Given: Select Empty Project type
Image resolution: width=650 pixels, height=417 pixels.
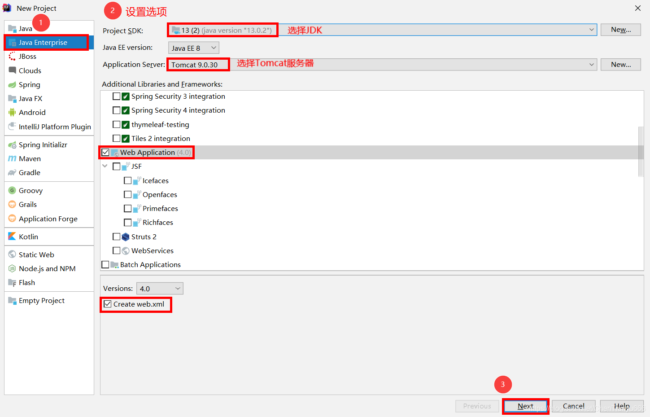Looking at the screenshot, I should point(49,301).
